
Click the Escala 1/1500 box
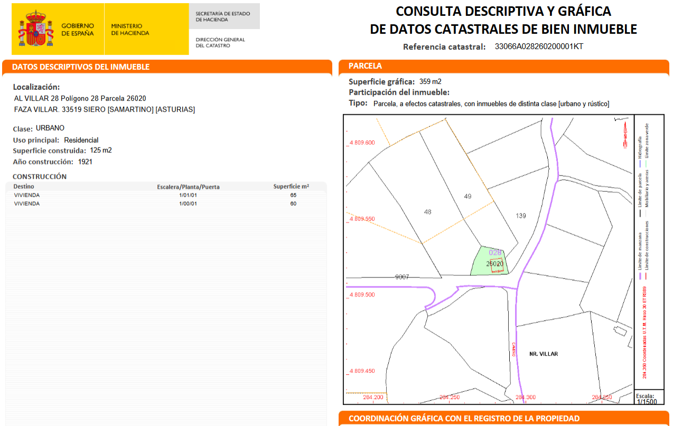point(645,398)
